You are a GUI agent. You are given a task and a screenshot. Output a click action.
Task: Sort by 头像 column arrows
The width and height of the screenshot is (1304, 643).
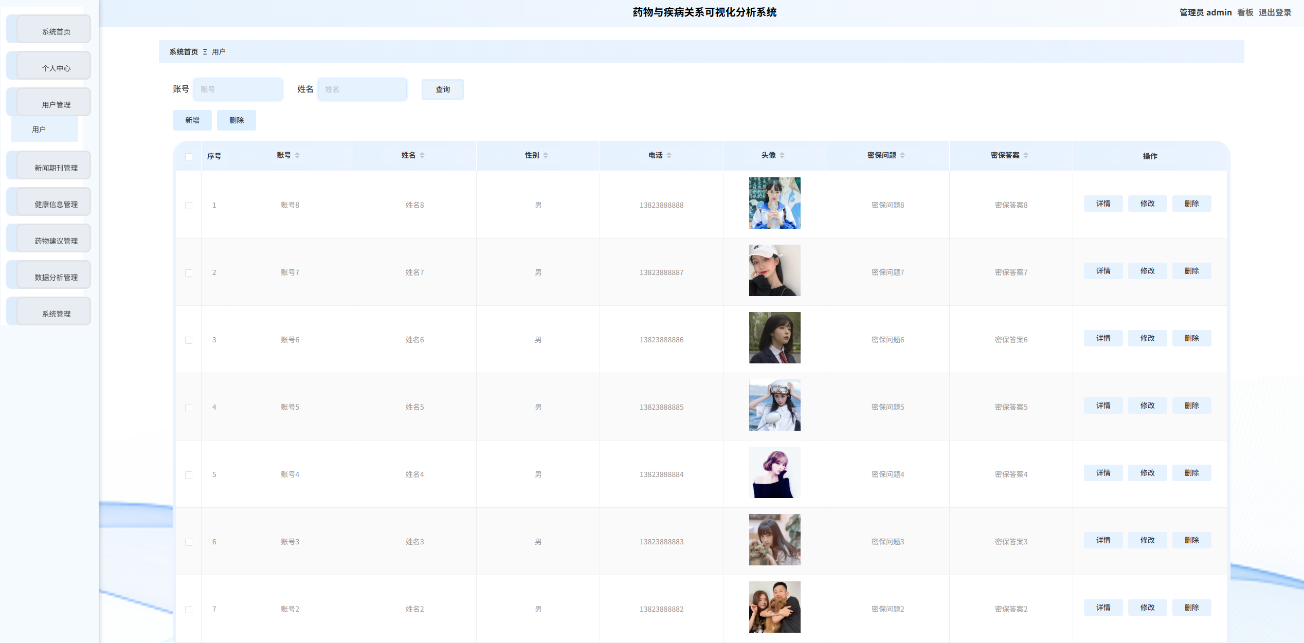coord(782,155)
